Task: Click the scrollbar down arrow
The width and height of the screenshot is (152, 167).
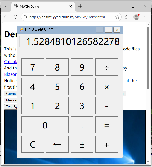Action: point(148,161)
